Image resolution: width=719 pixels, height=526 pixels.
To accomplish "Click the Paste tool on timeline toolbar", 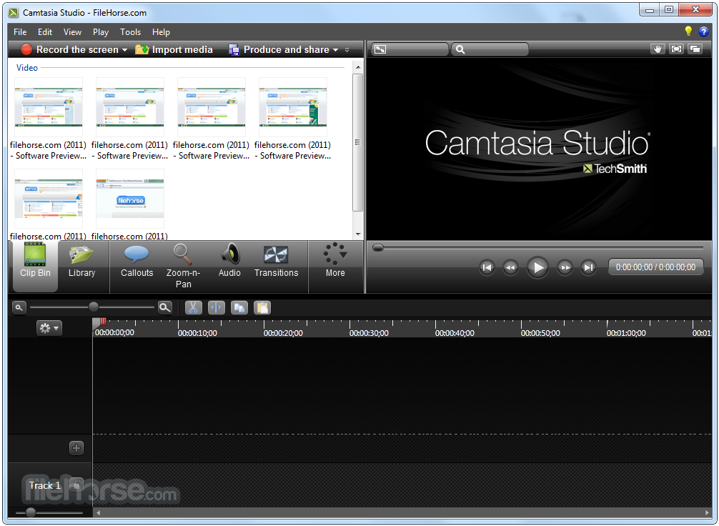I will [262, 308].
